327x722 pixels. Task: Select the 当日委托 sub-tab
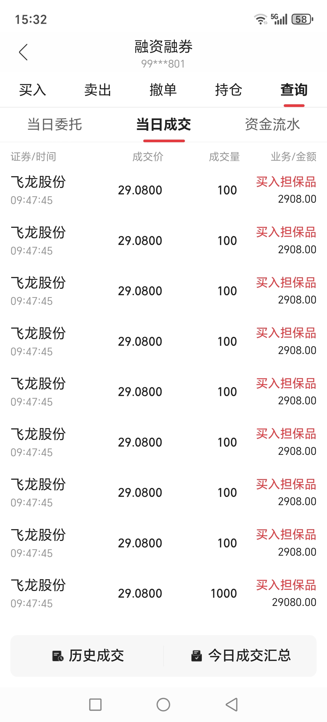[54, 124]
